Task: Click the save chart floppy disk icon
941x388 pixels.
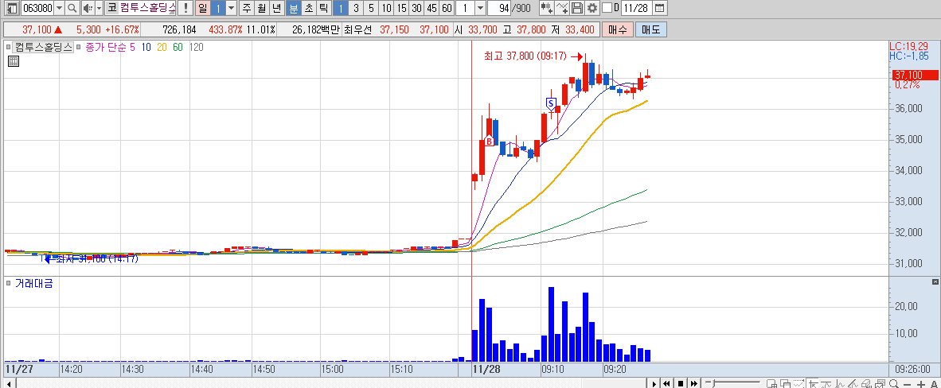Action: 576,8
